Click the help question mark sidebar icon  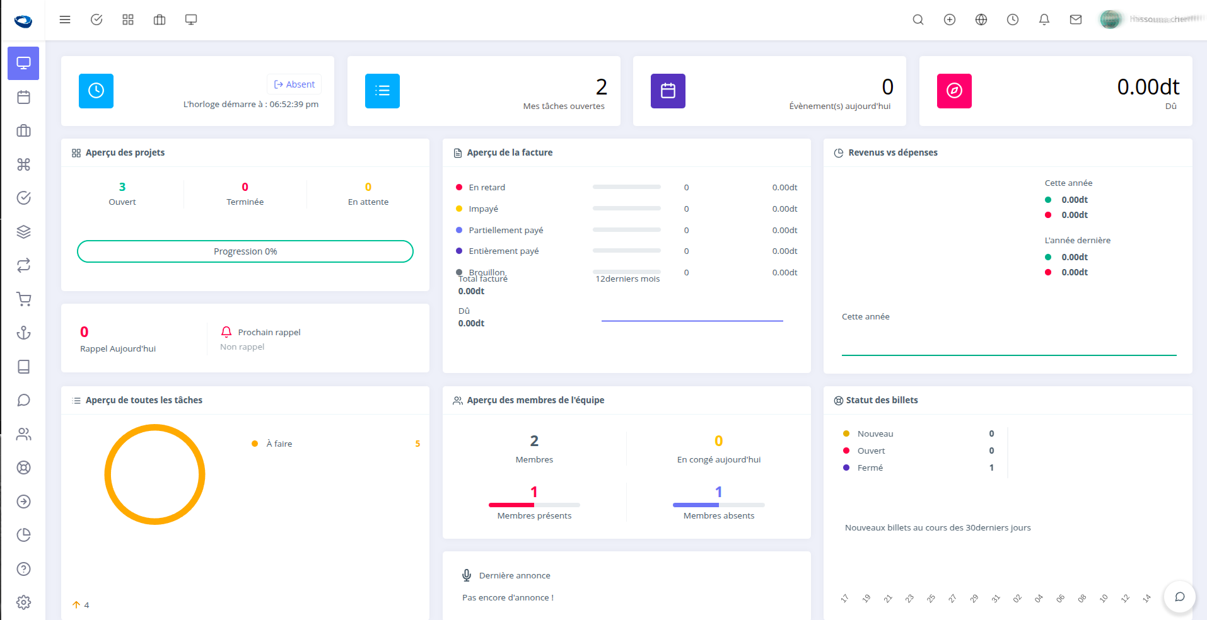23,569
